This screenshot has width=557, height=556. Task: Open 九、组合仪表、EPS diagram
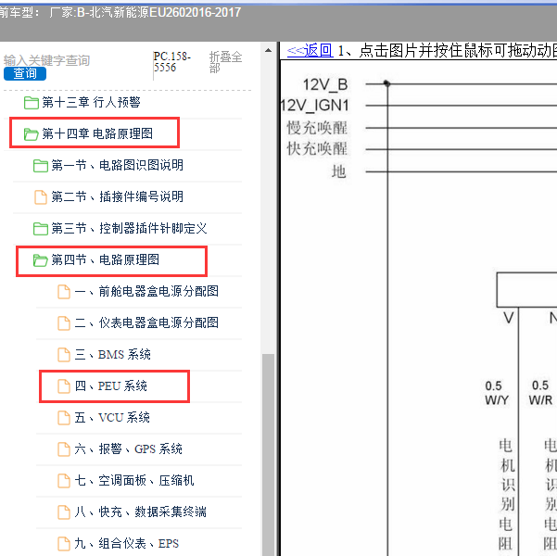(127, 543)
